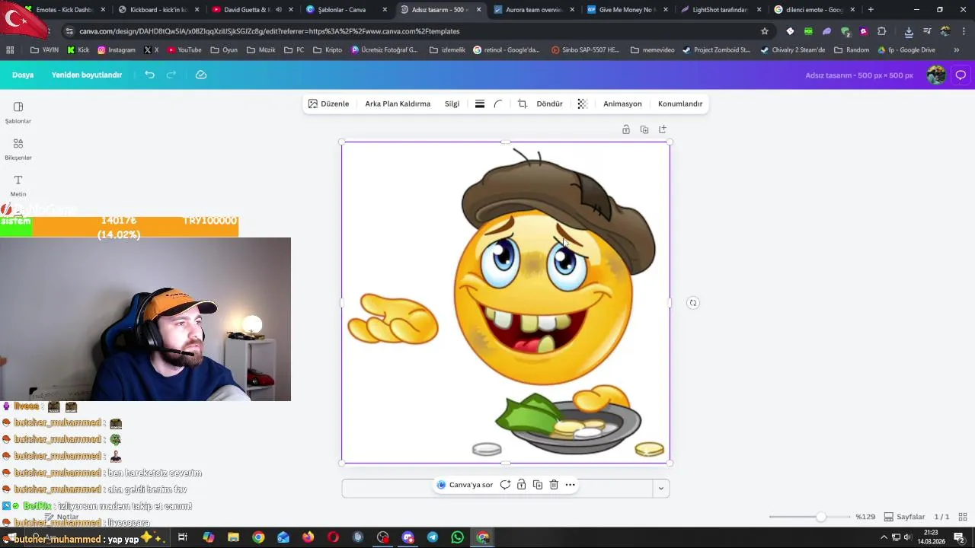Lock element in floating toolbar
Screen dimensions: 975x548
(522, 485)
